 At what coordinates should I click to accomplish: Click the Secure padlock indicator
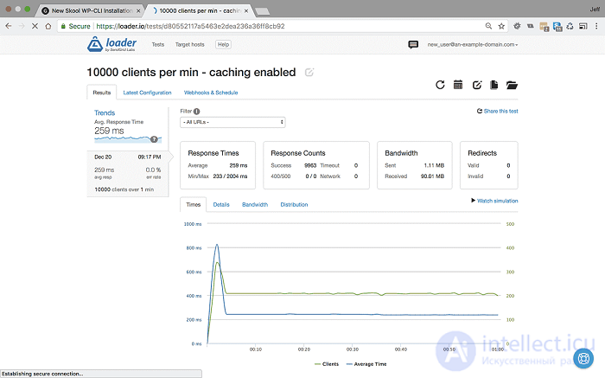(x=75, y=26)
